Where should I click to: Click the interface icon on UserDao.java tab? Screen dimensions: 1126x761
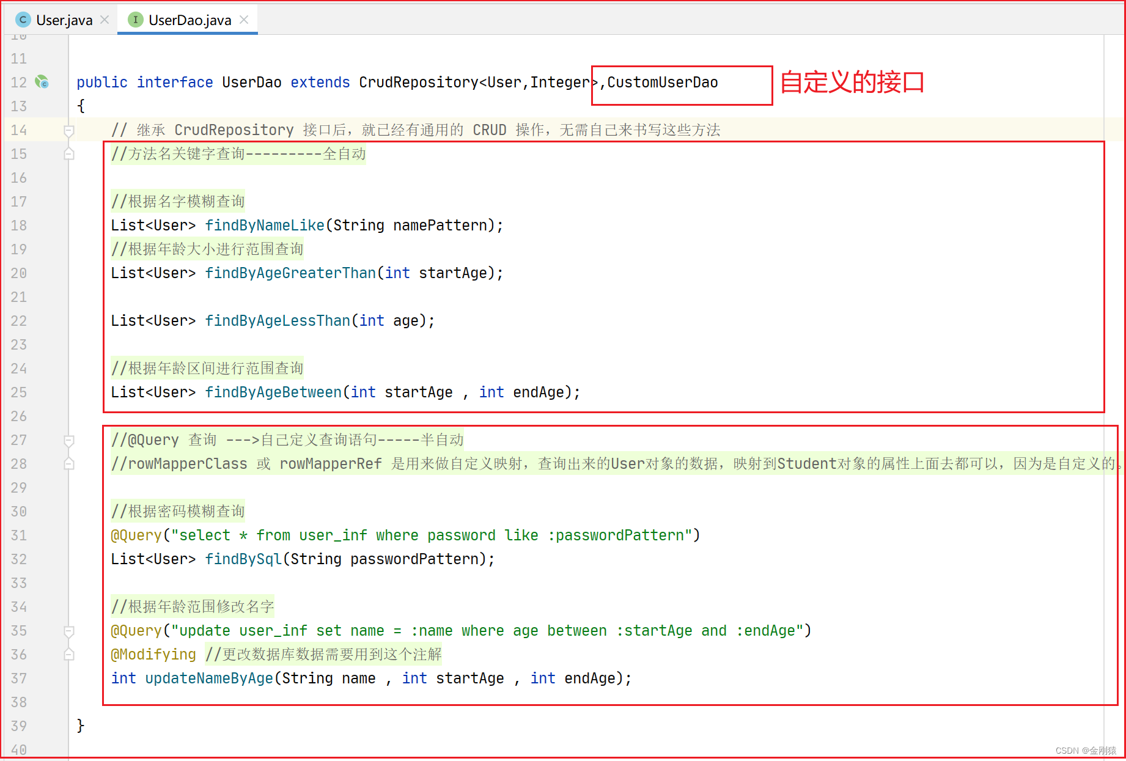click(x=135, y=20)
